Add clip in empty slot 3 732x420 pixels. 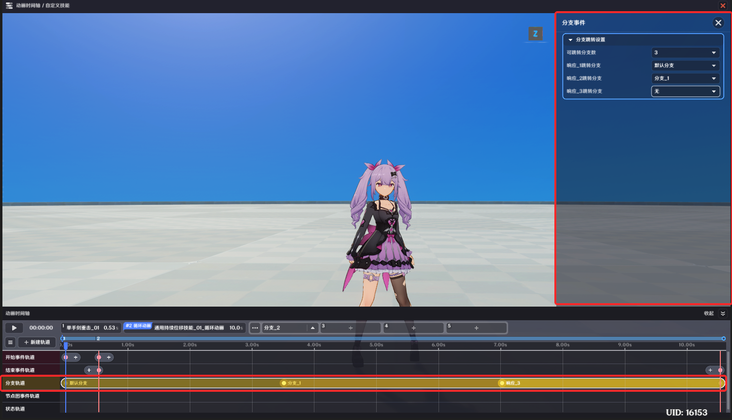tap(350, 328)
